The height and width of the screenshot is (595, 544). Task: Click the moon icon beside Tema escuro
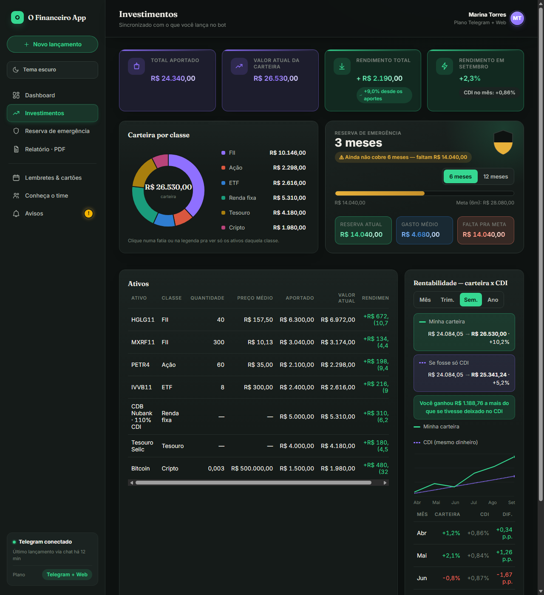[x=16, y=70]
